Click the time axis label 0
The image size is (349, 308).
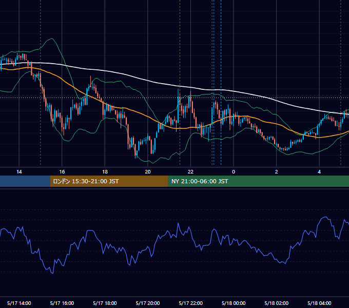click(234, 172)
